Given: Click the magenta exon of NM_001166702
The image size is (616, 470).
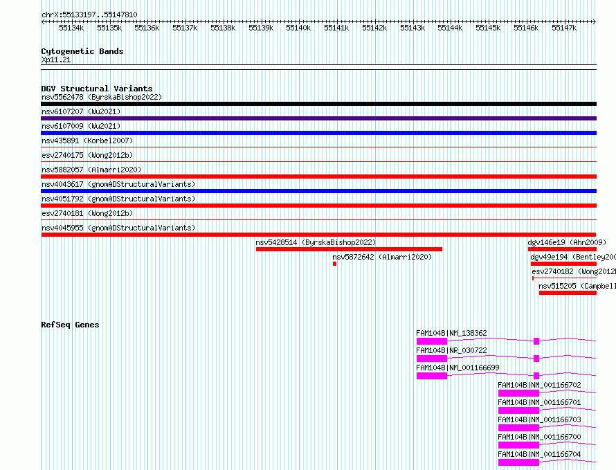Looking at the screenshot, I should 518,393.
